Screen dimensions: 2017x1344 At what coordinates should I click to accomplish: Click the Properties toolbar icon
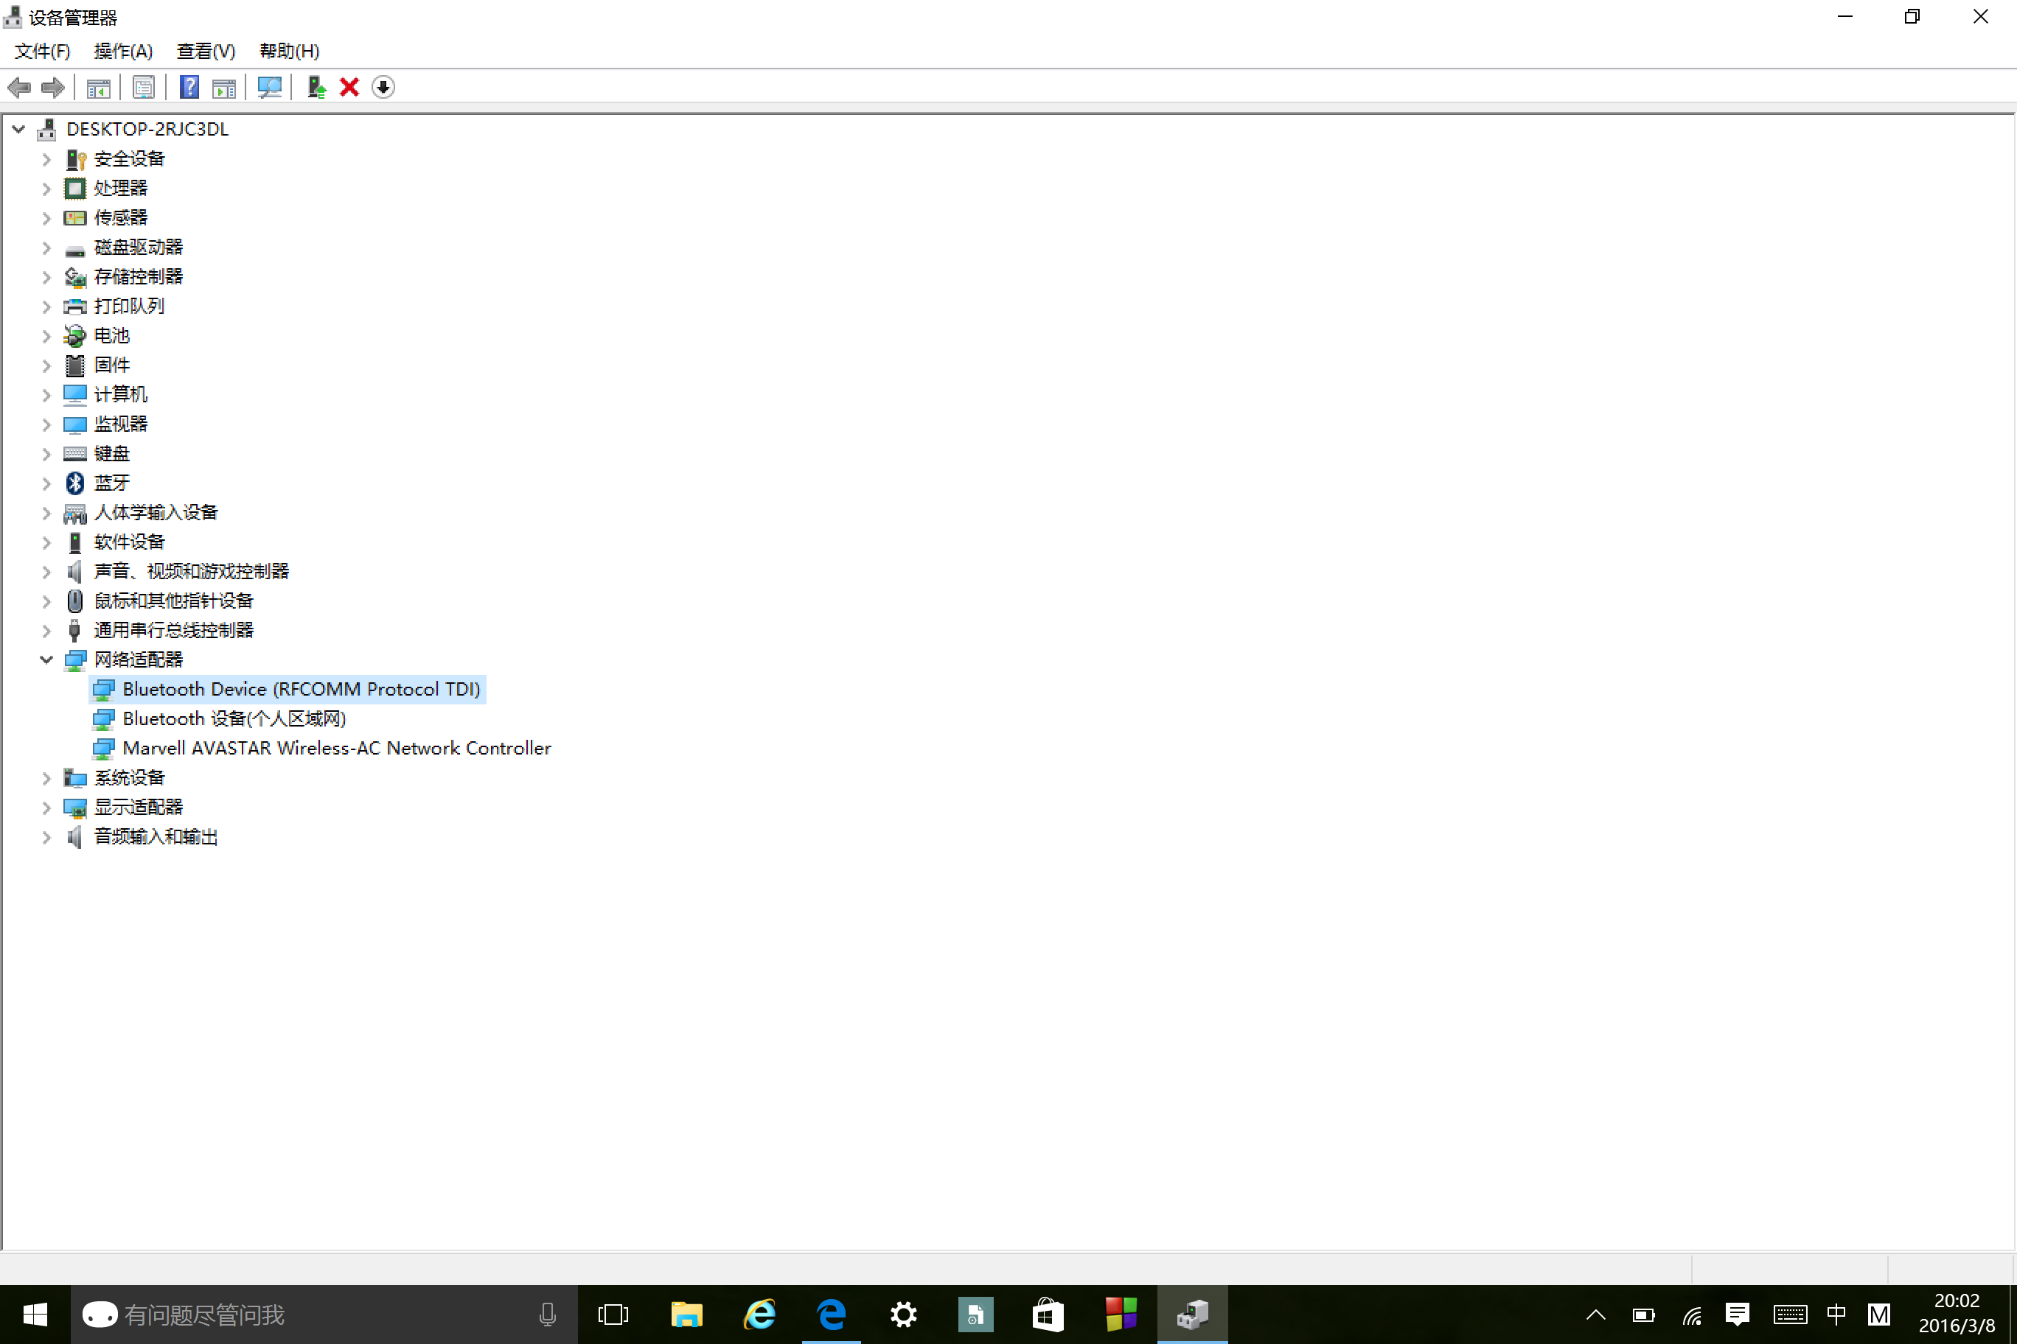pyautogui.click(x=143, y=88)
